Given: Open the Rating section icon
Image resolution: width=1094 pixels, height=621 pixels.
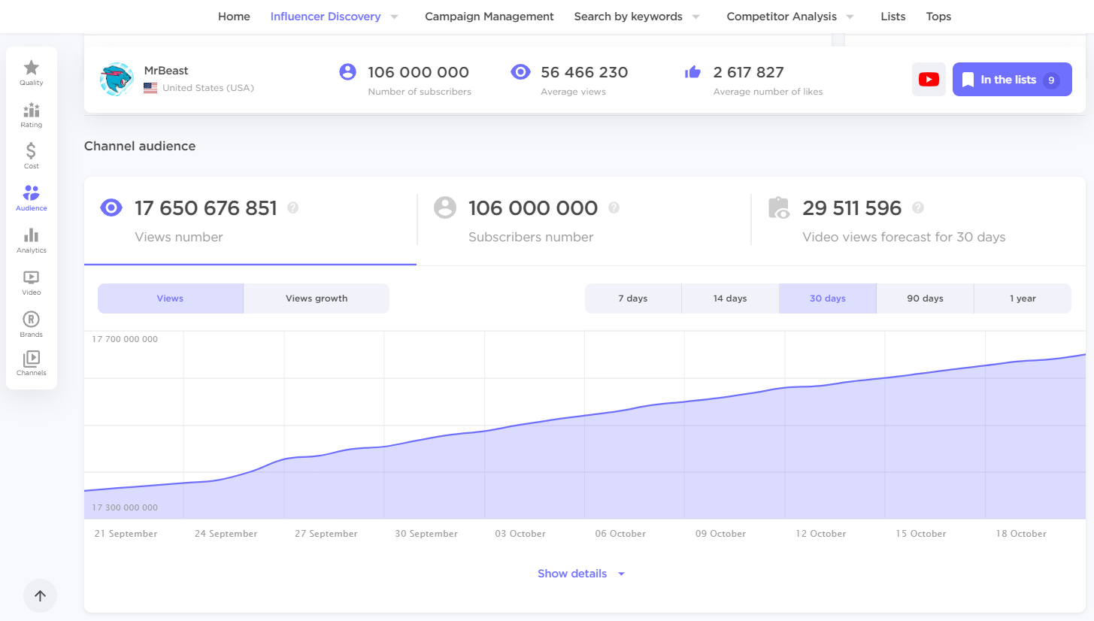Looking at the screenshot, I should [x=31, y=110].
